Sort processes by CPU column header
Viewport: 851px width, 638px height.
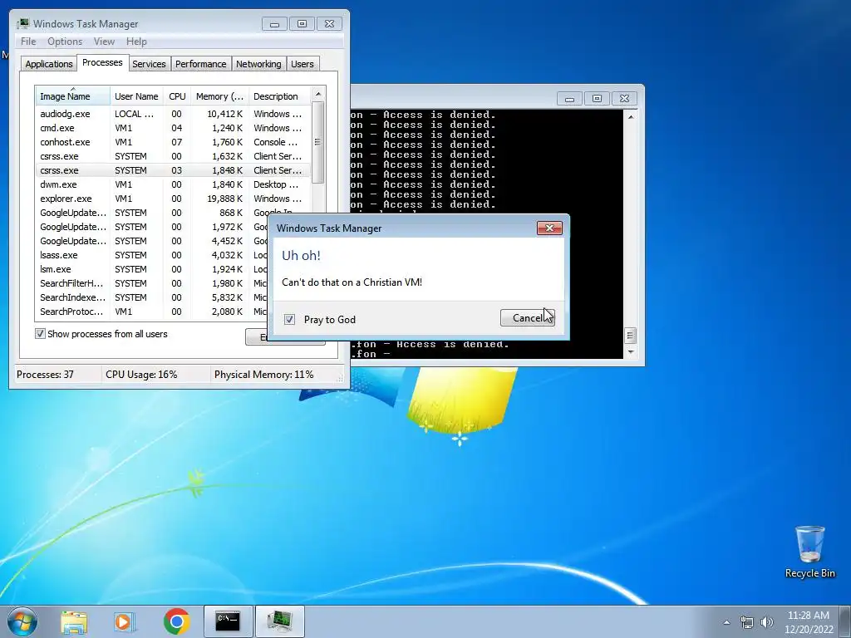click(x=177, y=96)
